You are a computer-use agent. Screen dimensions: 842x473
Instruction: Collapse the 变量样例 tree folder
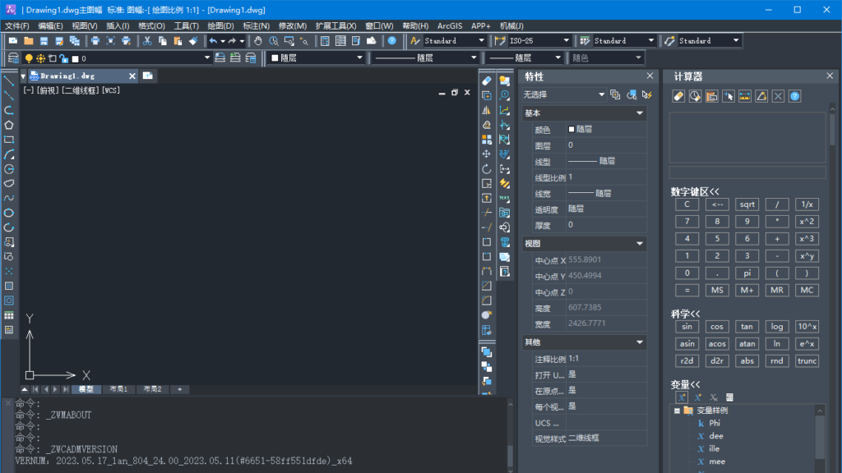point(678,411)
